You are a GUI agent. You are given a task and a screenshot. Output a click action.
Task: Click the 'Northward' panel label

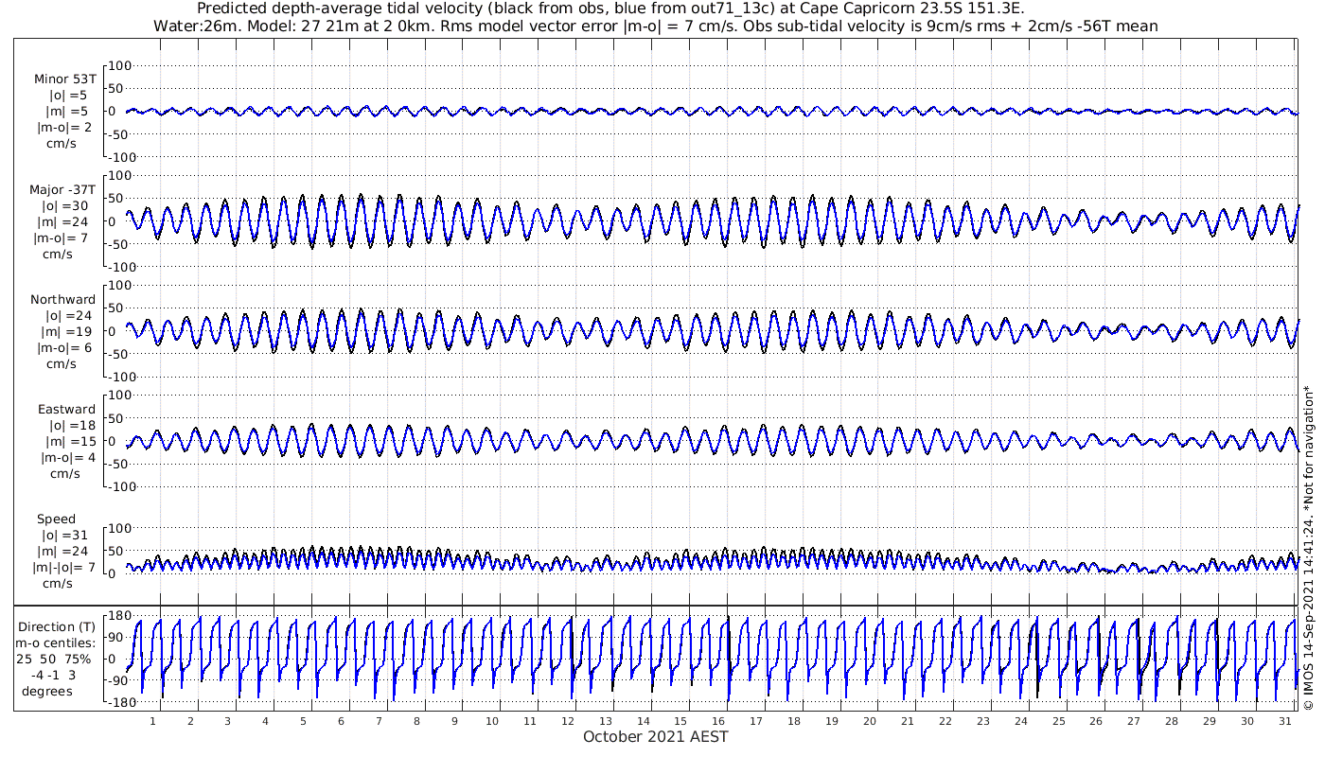62,299
